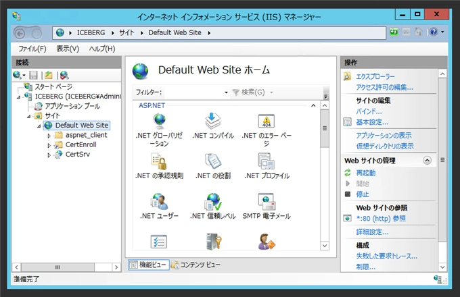Open the Help icon dropdown arrow

click(x=442, y=32)
